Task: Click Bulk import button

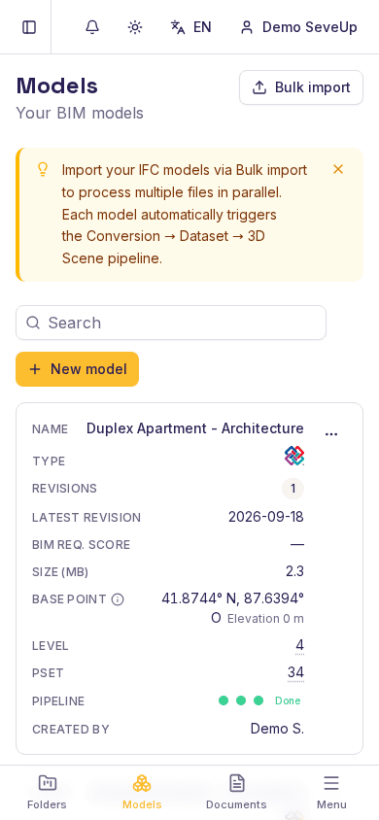Action: (301, 87)
